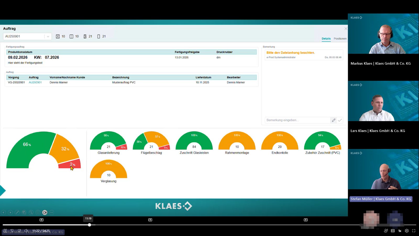
Task: Open order link AU250901 in table
Action: pos(35,82)
